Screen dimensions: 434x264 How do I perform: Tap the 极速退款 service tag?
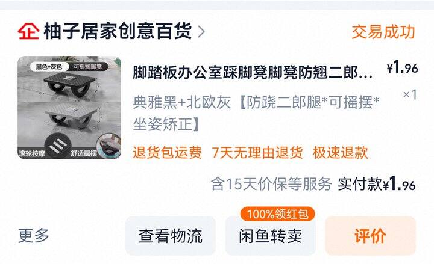tap(341, 152)
